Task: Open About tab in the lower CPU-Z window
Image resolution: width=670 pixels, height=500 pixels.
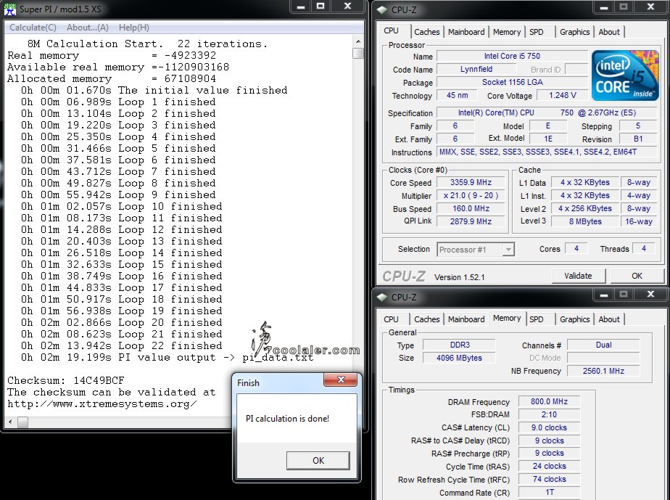Action: tap(609, 319)
